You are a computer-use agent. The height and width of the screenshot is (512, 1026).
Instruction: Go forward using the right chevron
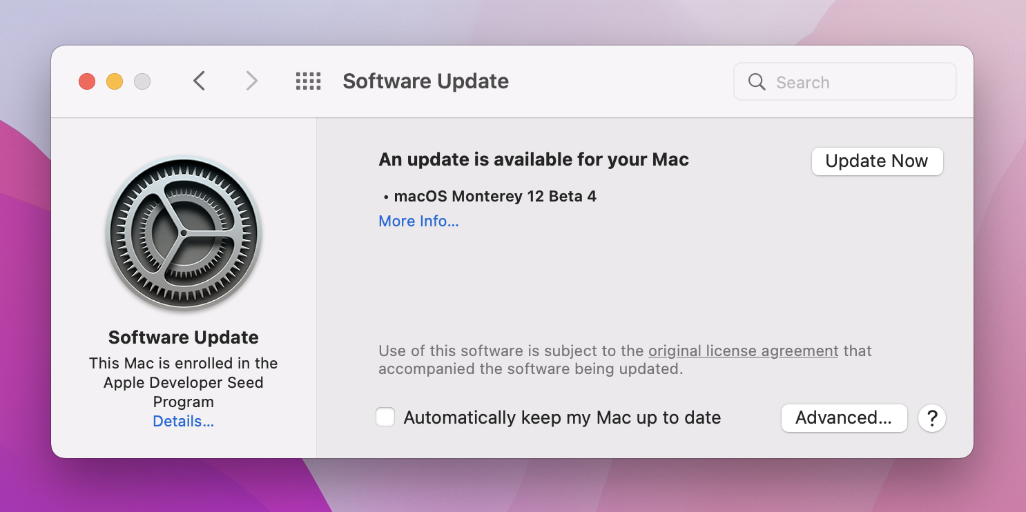coord(252,81)
